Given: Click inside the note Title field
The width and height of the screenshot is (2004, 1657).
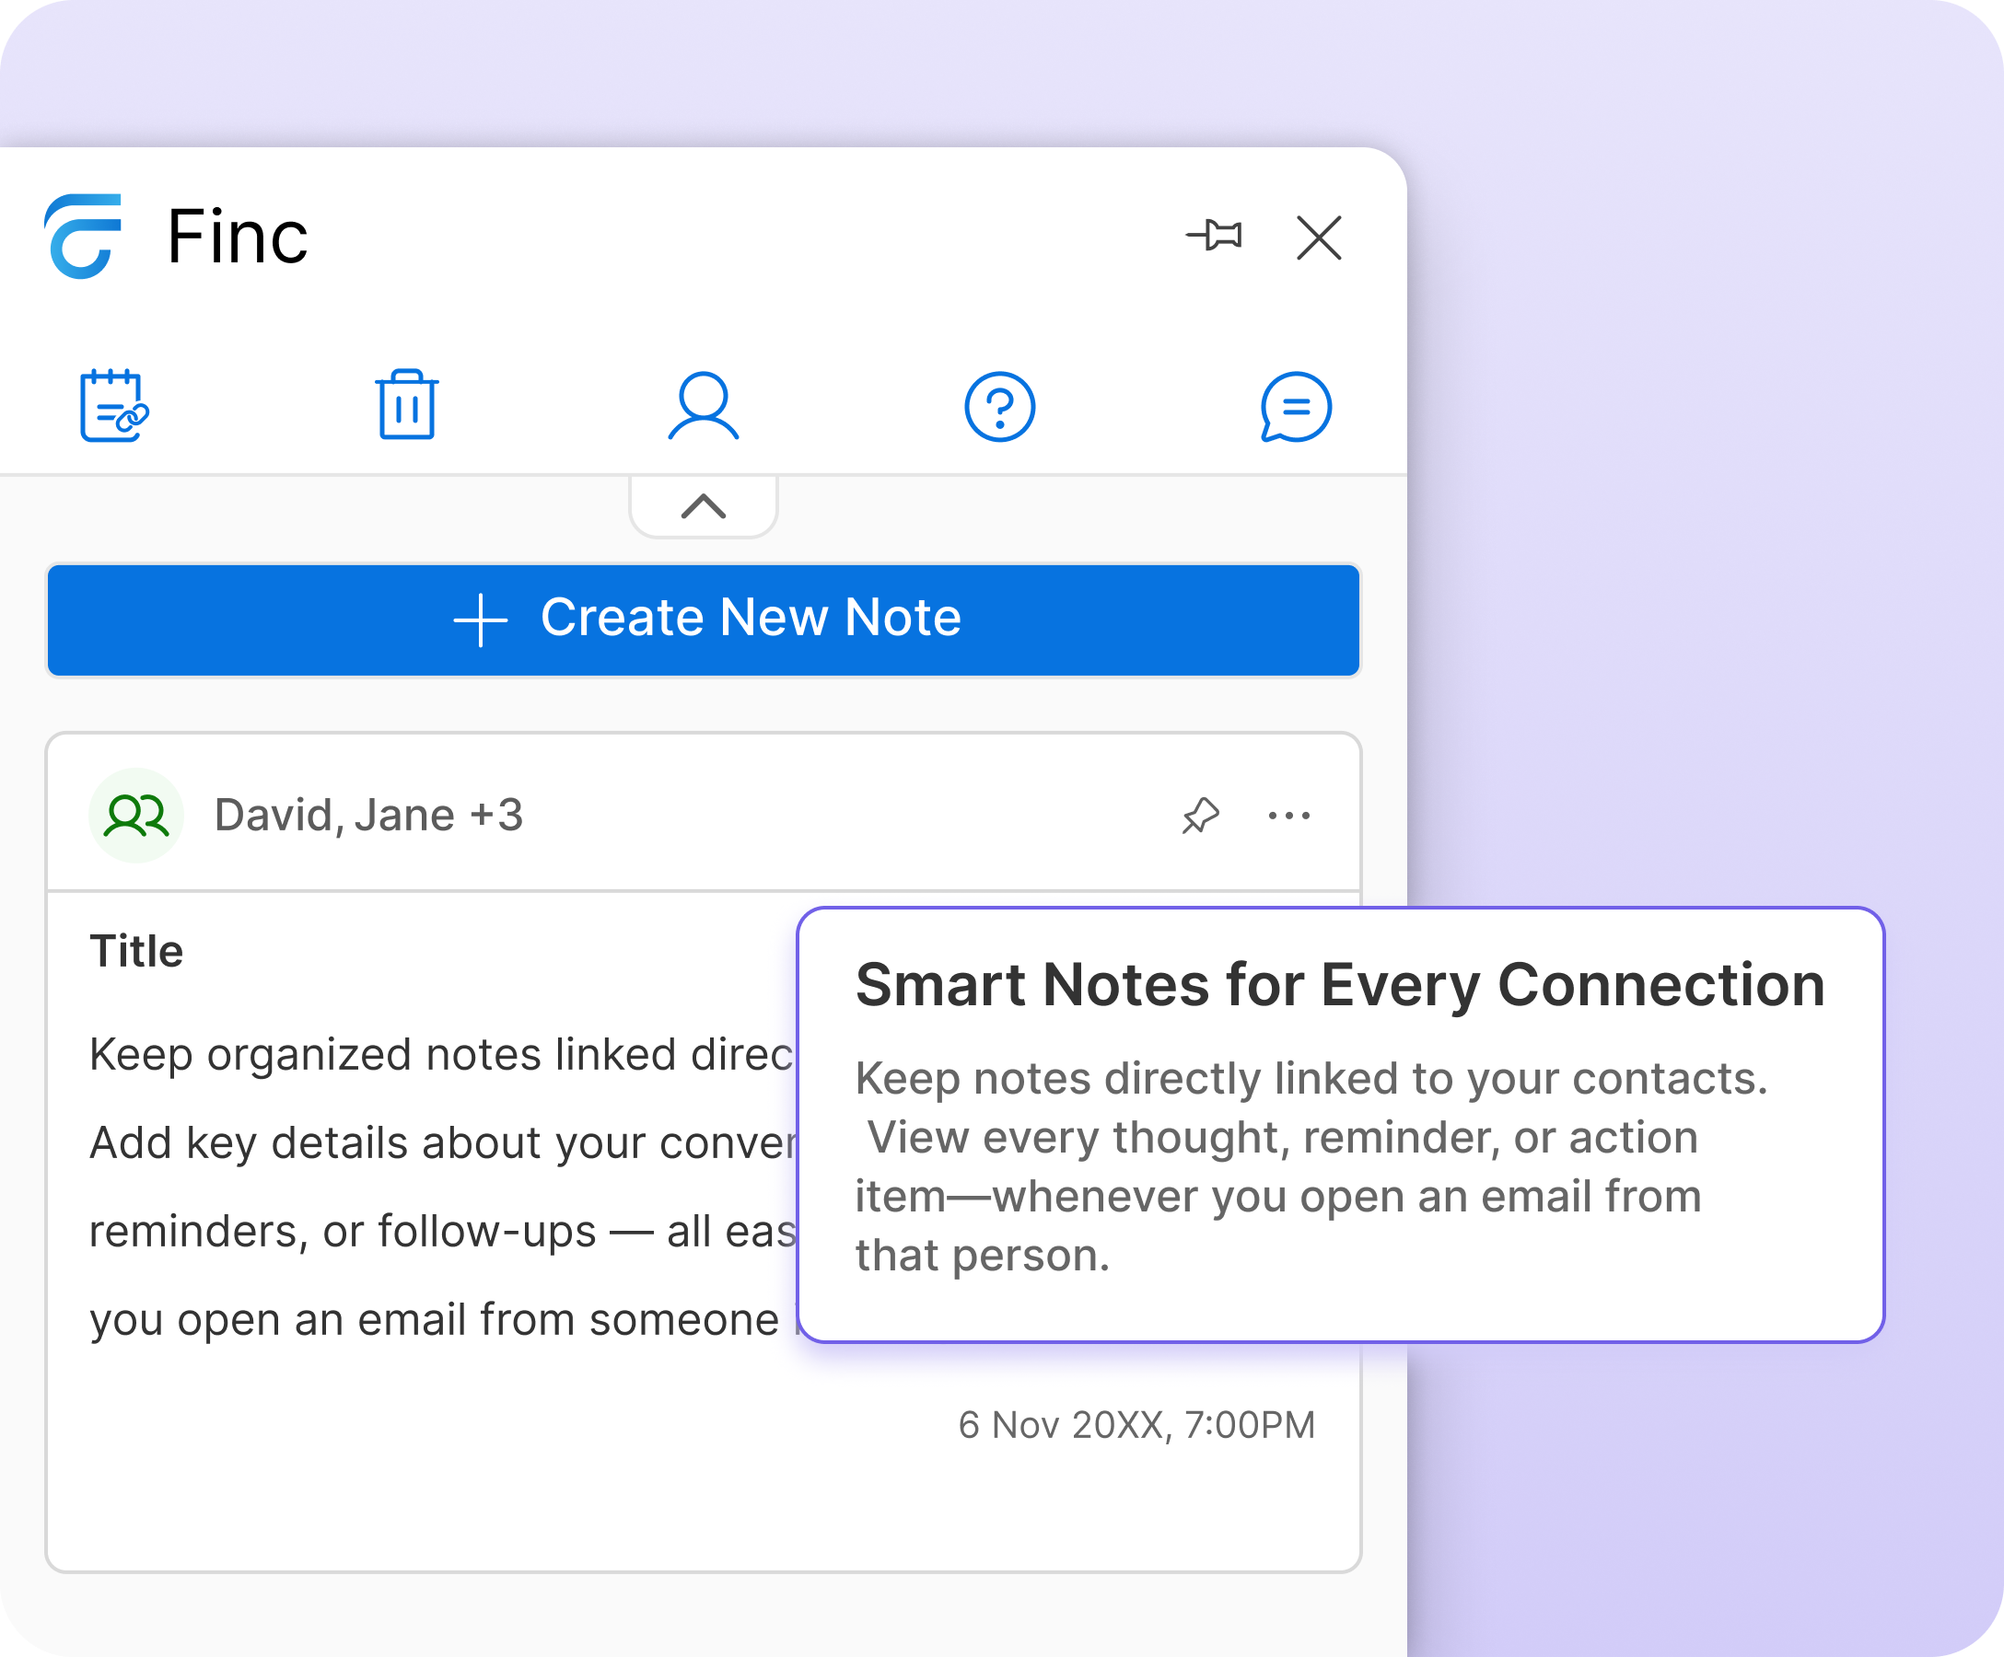Looking at the screenshot, I should point(138,950).
